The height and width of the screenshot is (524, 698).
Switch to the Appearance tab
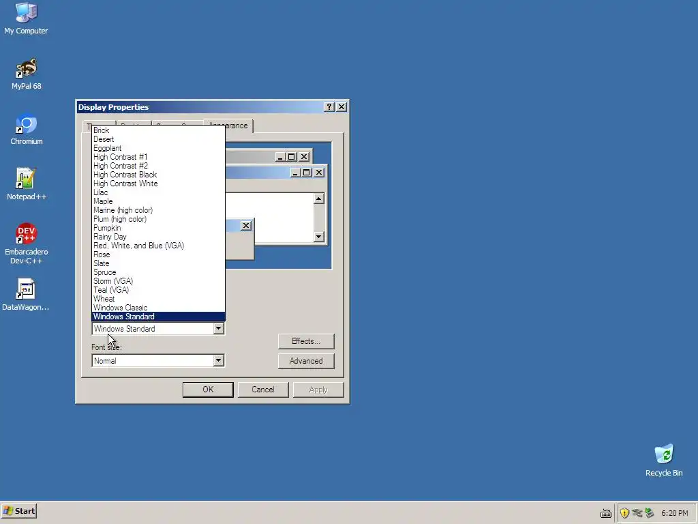pos(239,126)
